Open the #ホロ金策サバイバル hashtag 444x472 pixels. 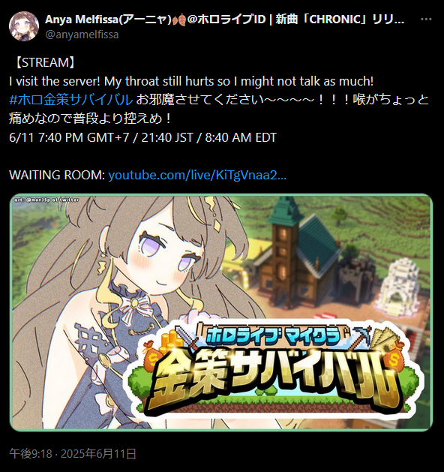(x=71, y=100)
